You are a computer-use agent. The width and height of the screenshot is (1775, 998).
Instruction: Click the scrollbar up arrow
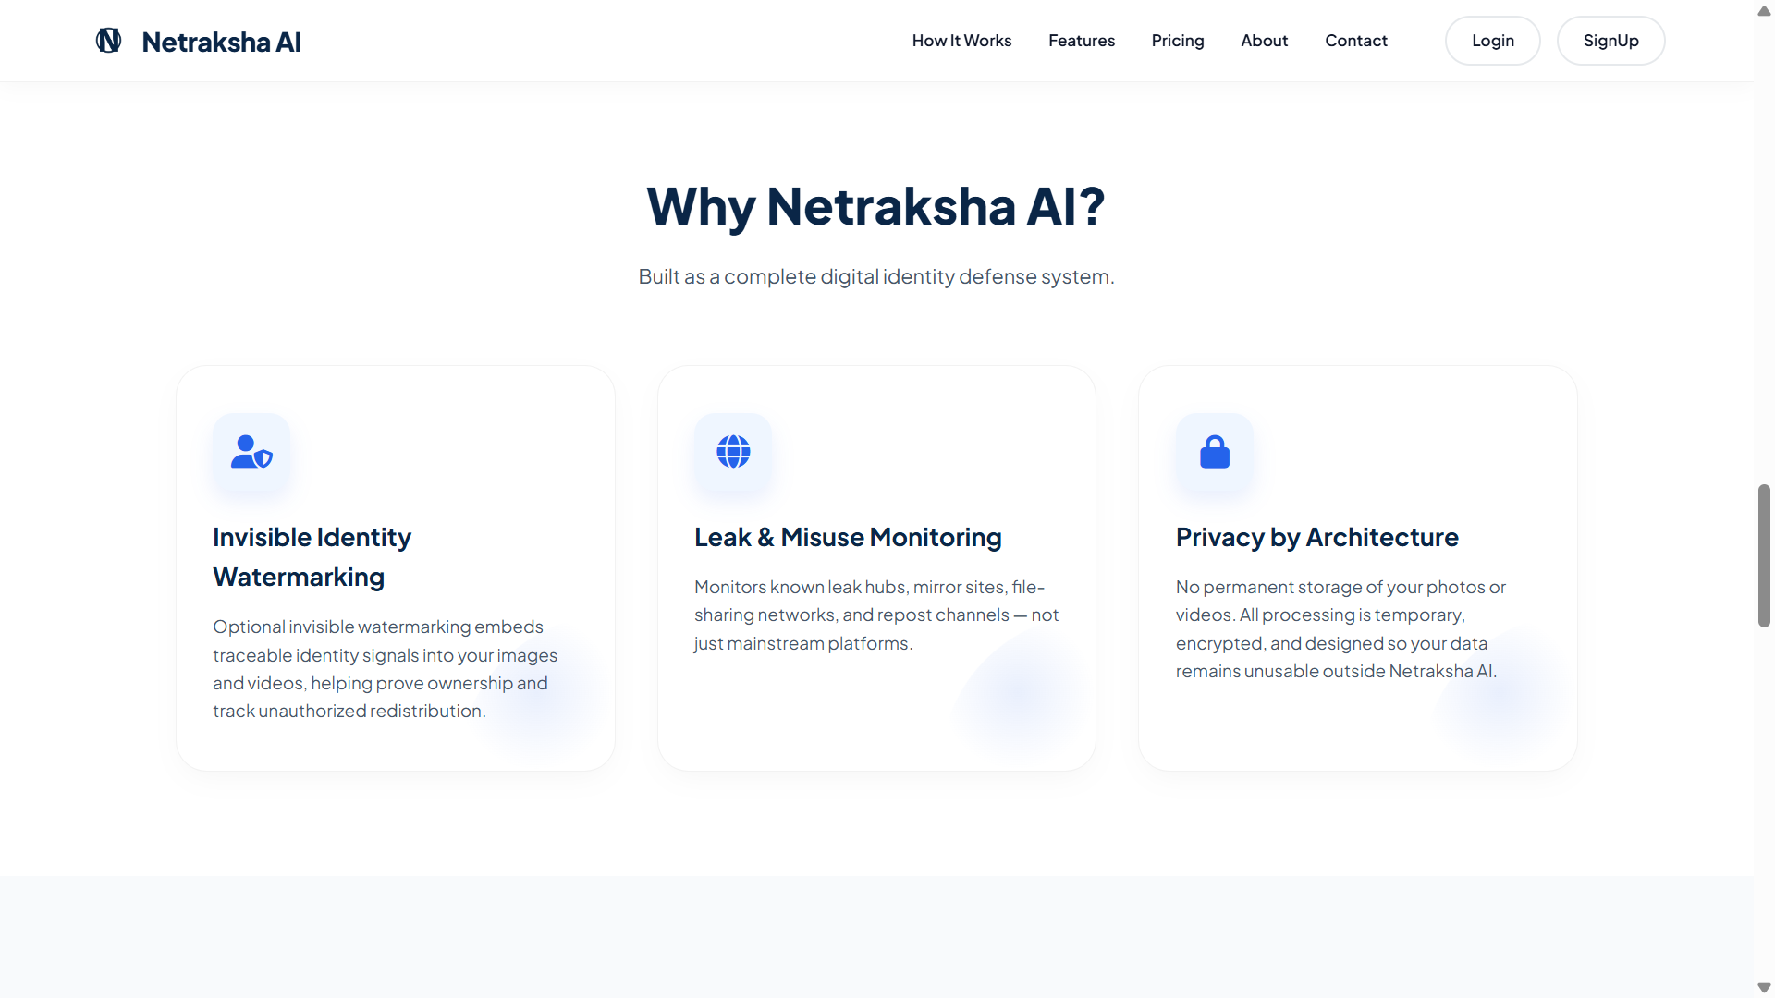(x=1764, y=12)
